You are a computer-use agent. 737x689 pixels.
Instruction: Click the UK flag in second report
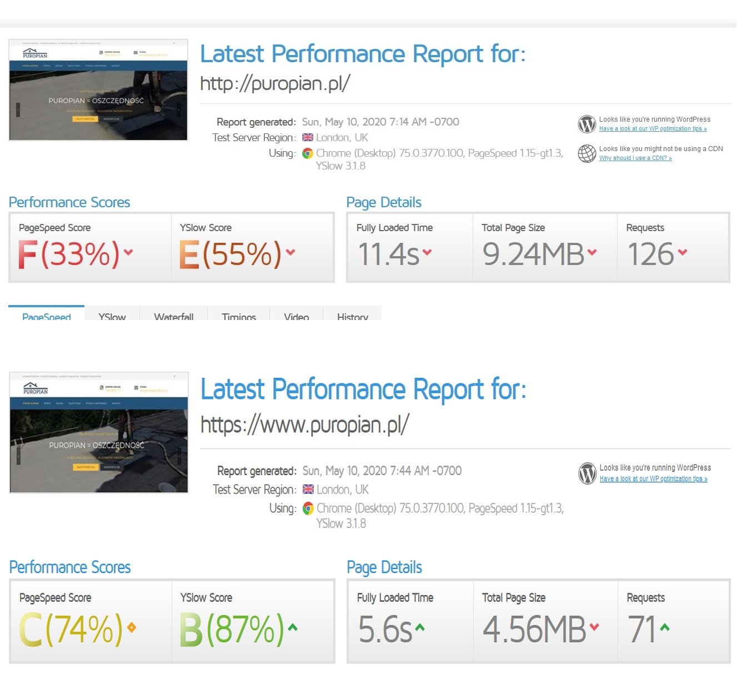308,490
